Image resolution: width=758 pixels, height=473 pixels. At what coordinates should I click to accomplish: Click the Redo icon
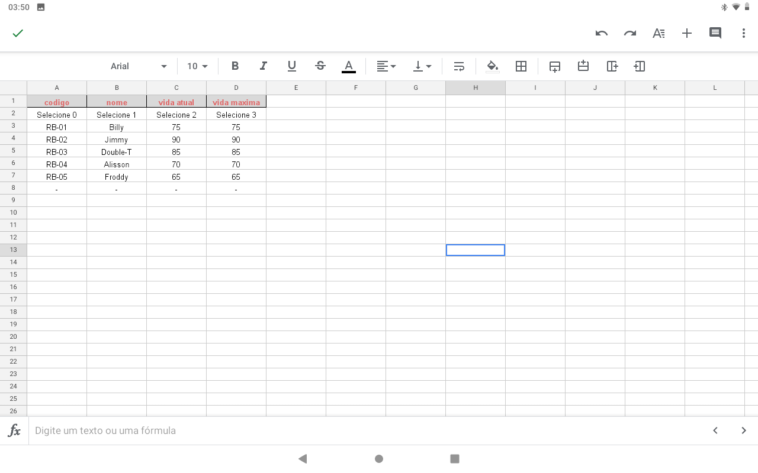pyautogui.click(x=629, y=33)
